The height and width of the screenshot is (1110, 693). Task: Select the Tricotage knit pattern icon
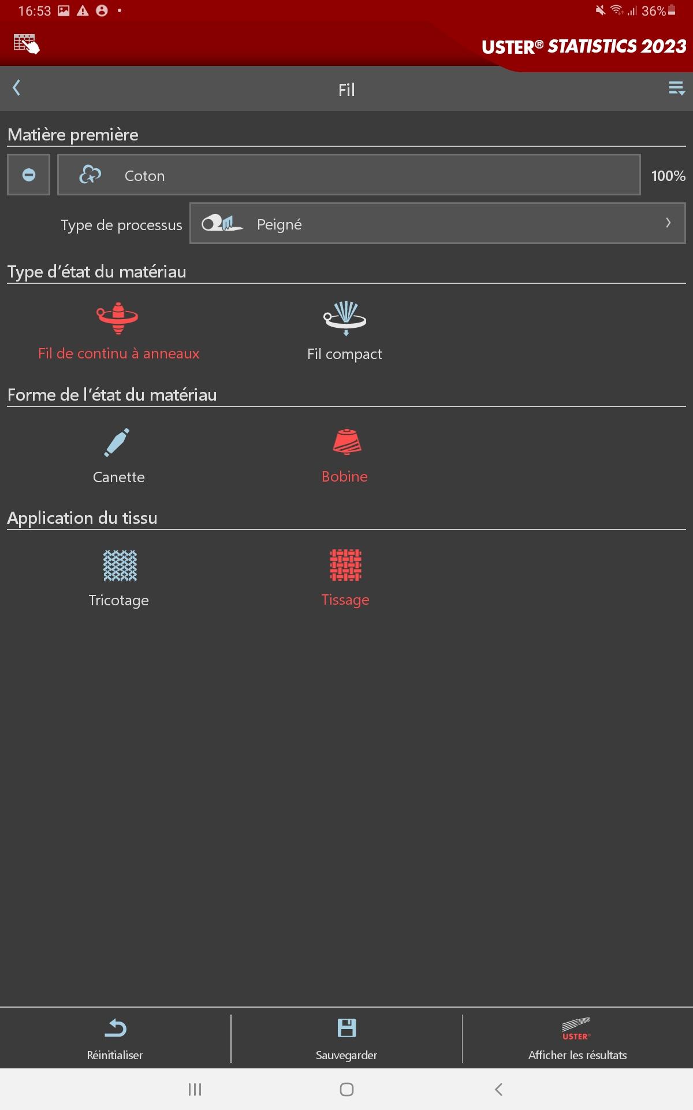click(120, 565)
